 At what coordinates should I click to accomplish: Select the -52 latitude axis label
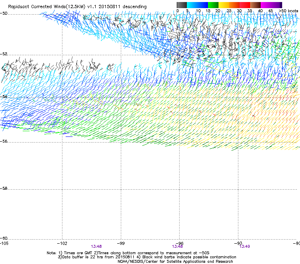pyautogui.click(x=4, y=54)
